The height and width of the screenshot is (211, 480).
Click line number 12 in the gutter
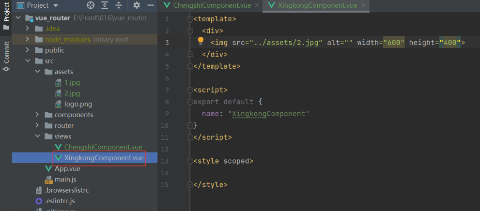165,150
